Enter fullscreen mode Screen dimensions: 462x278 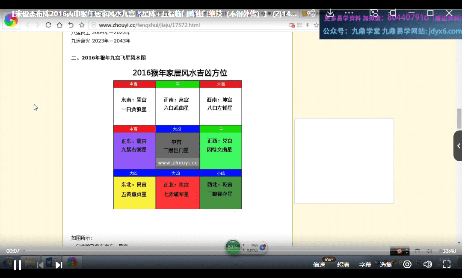coord(447,265)
